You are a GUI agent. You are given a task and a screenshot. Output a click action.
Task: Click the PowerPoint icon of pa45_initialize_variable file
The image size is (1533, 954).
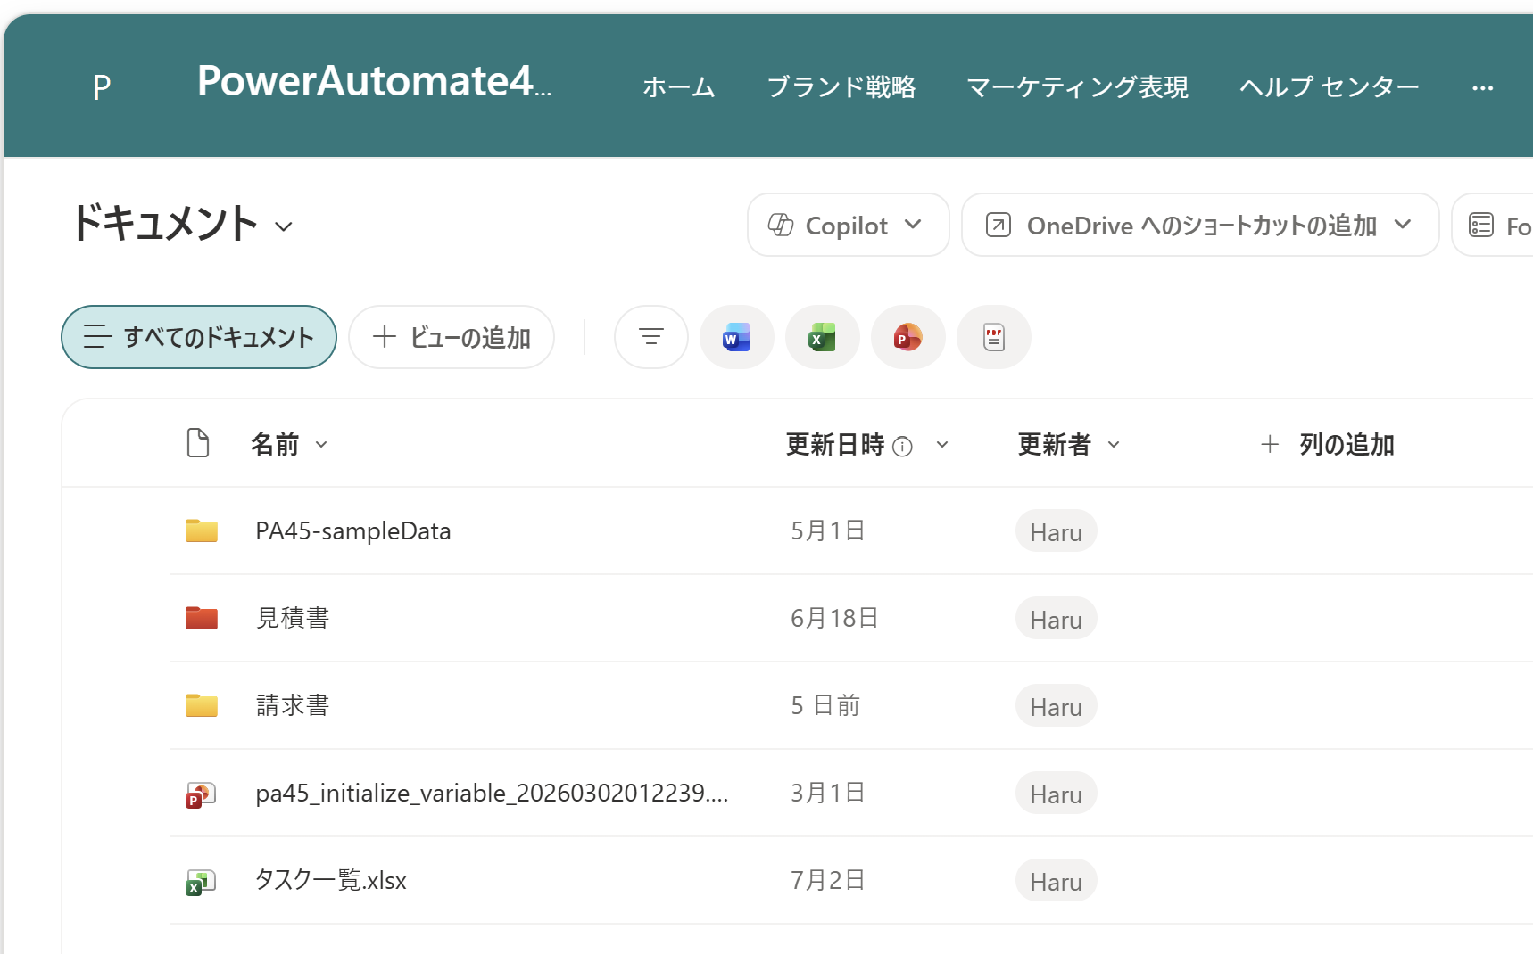(201, 794)
